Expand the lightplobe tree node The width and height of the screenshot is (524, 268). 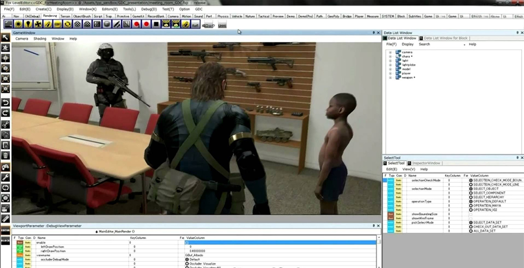tap(390, 65)
